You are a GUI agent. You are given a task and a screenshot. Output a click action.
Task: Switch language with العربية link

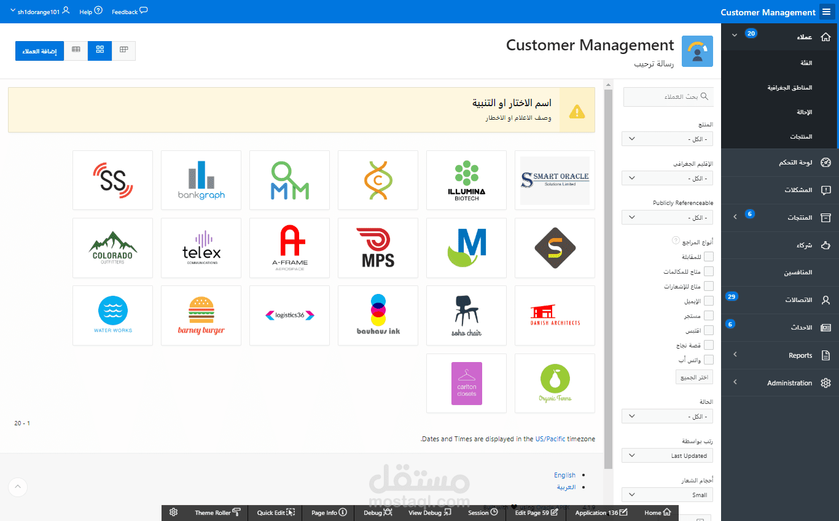(566, 487)
